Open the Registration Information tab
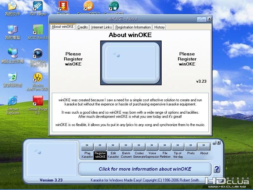 133,27
